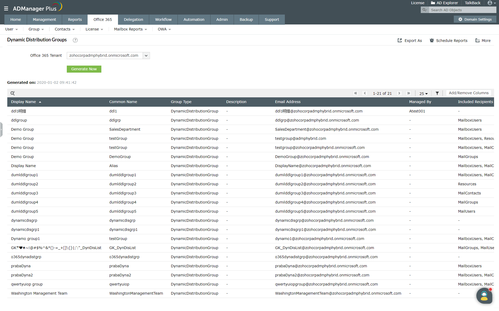Screen dimensions: 499x311
Task: Open the hamburger menu icon
Action: click(6, 9)
